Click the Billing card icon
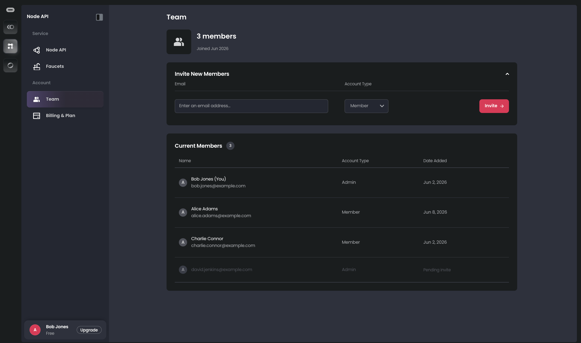This screenshot has height=343, width=581. point(37,116)
